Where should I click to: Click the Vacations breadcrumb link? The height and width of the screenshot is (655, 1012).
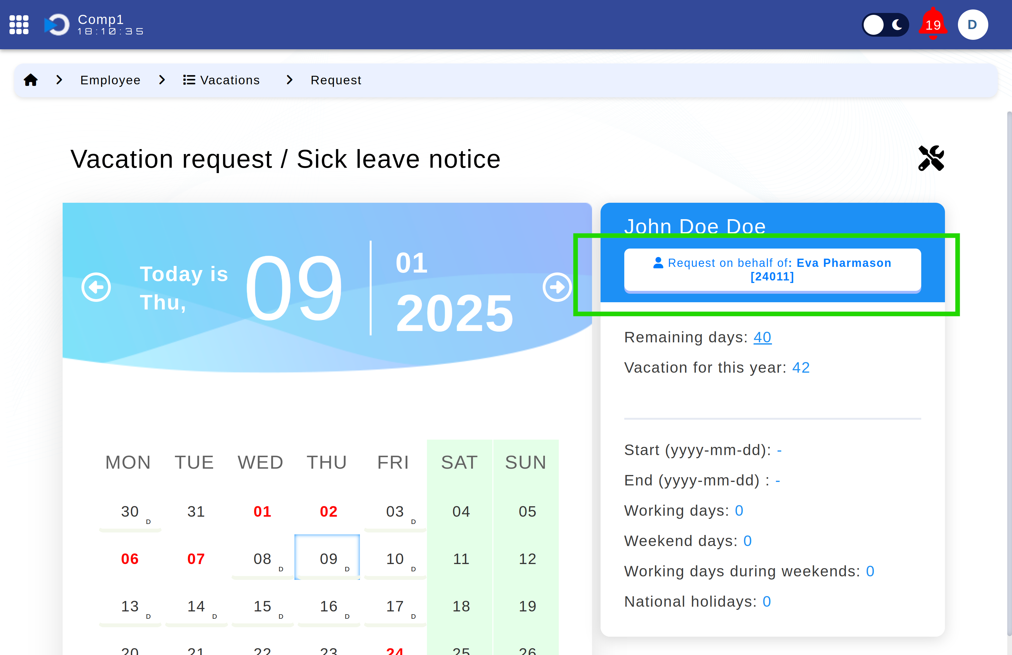click(221, 80)
